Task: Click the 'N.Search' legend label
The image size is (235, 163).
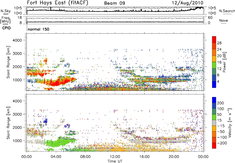Action: pyautogui.click(x=227, y=11)
